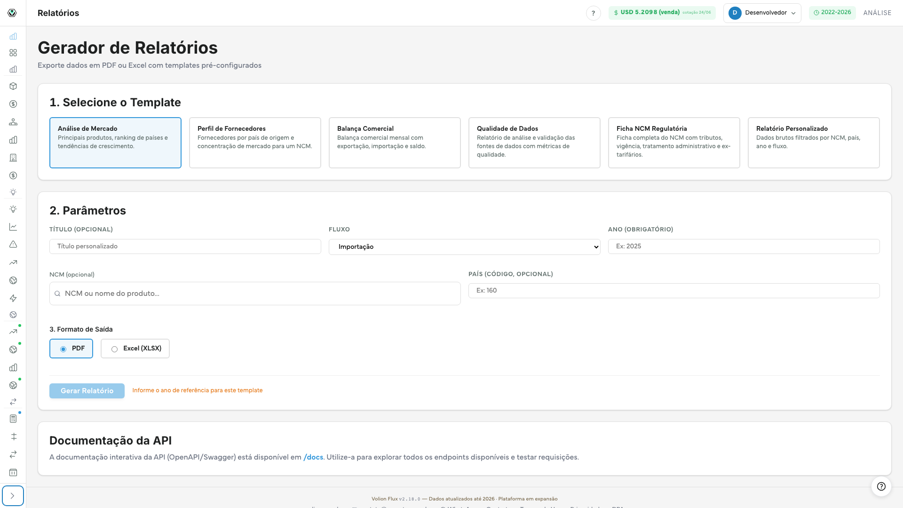
Task: Select the Ficha NCM Regulatória template
Action: (674, 143)
